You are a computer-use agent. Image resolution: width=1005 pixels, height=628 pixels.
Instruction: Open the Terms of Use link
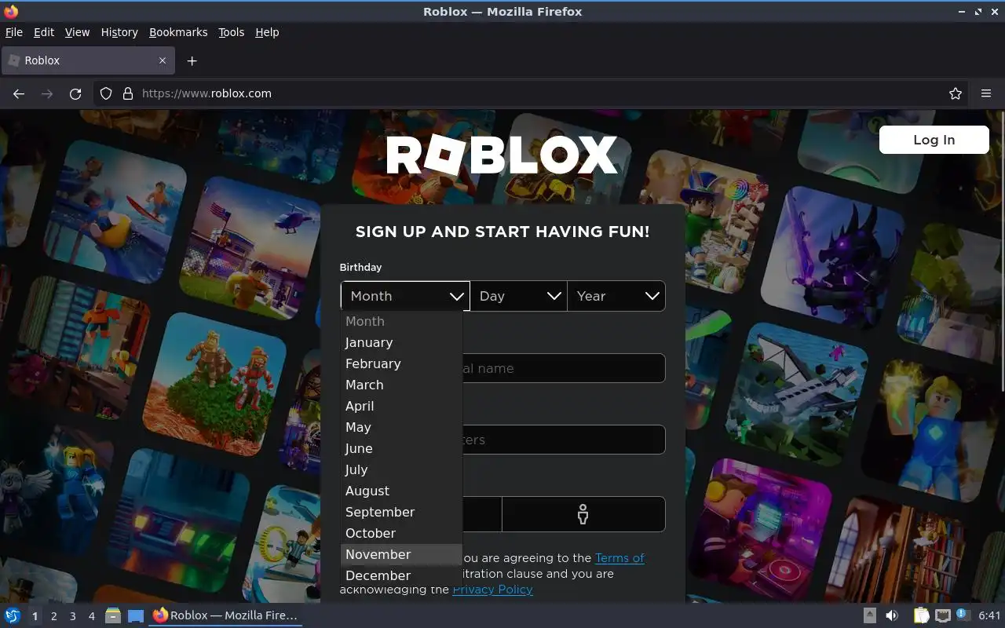point(619,558)
